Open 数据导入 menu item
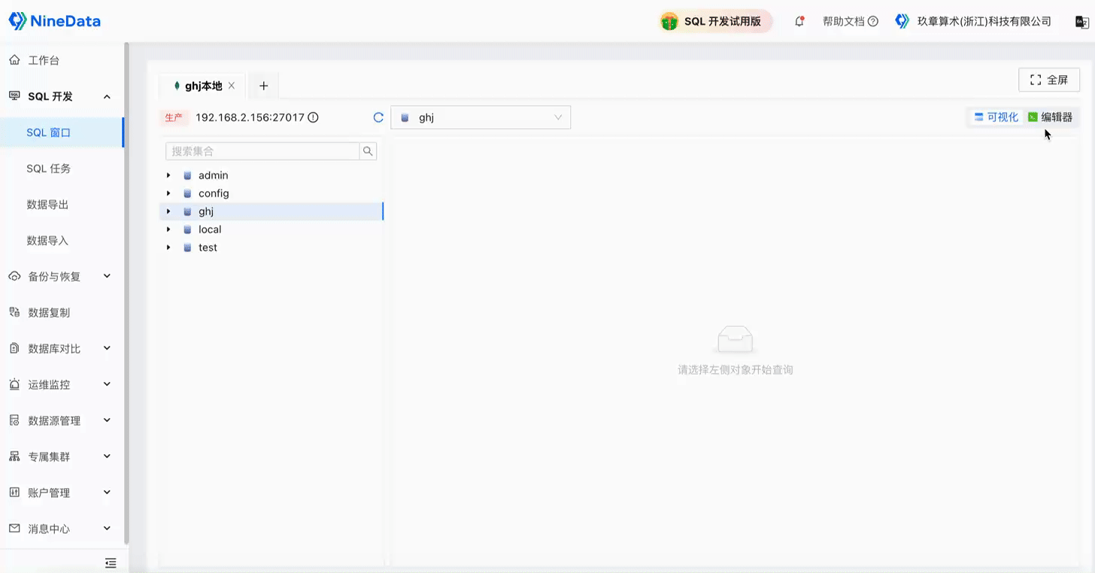1095x573 pixels. (62, 241)
